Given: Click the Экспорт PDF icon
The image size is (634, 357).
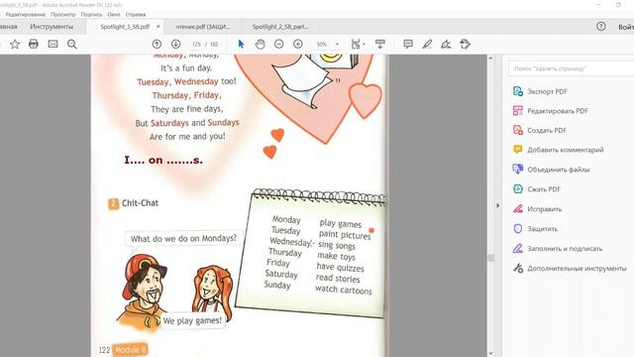Looking at the screenshot, I should coord(518,91).
